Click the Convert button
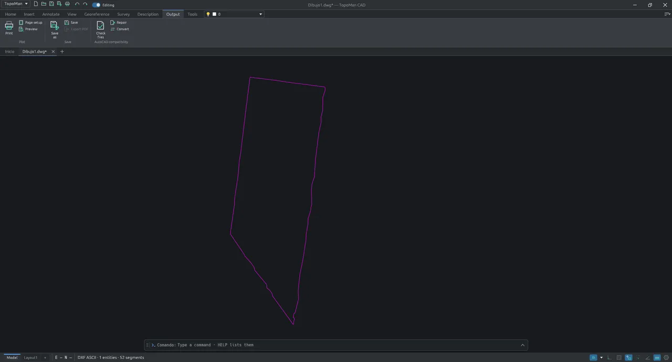This screenshot has width=672, height=362. coord(120,29)
